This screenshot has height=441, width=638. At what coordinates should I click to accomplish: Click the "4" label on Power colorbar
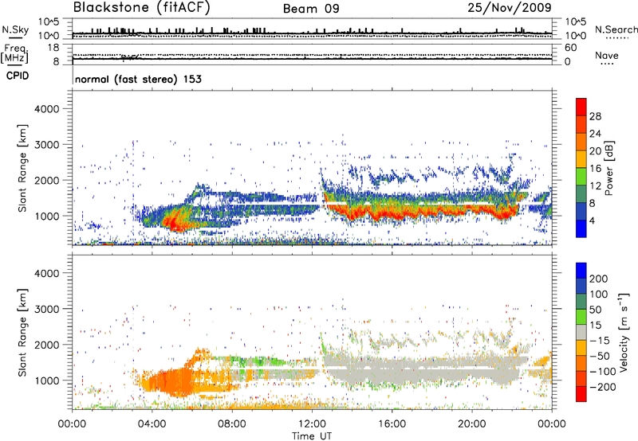coord(592,220)
